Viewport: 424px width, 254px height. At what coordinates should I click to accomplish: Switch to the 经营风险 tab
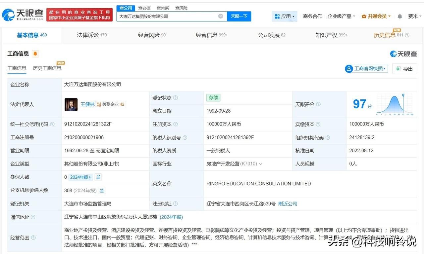point(152,35)
